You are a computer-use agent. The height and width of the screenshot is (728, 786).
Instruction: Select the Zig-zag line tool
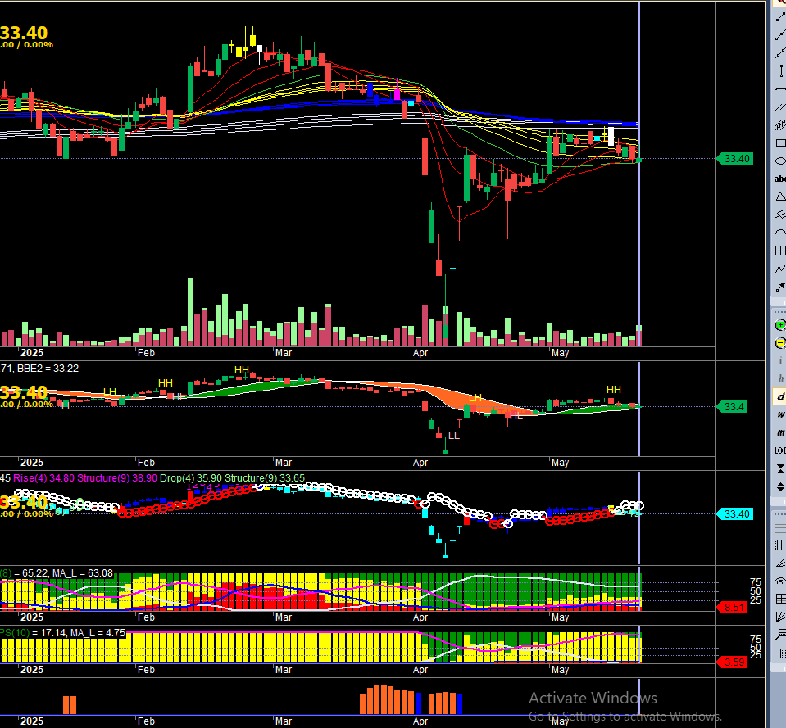pos(780,269)
